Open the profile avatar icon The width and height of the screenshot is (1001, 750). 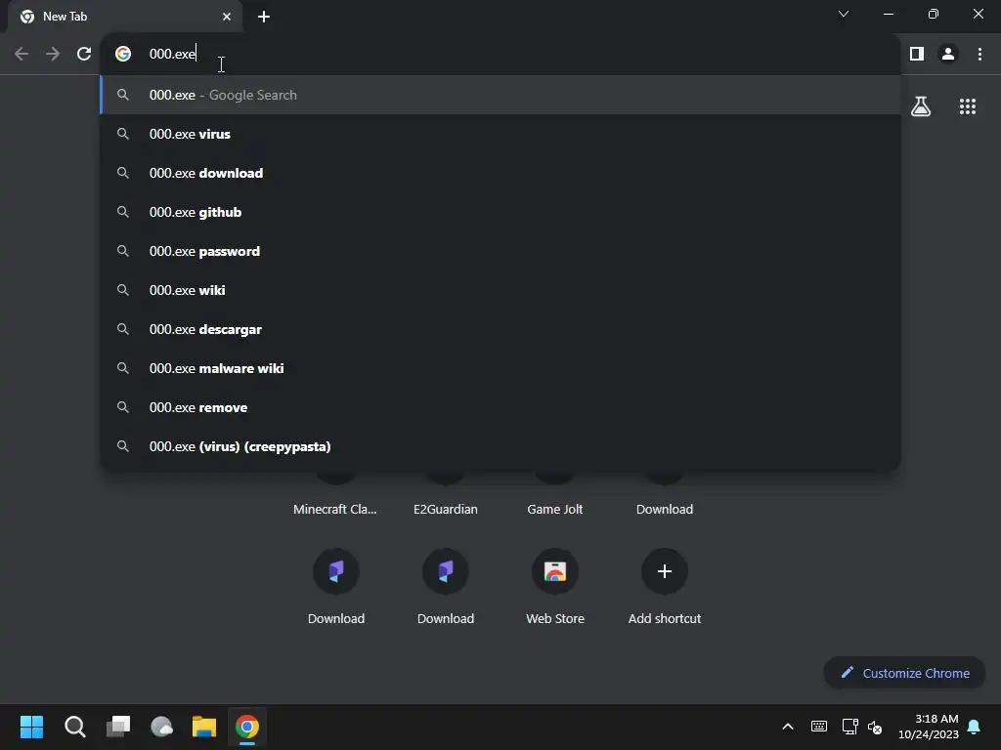[x=948, y=54]
